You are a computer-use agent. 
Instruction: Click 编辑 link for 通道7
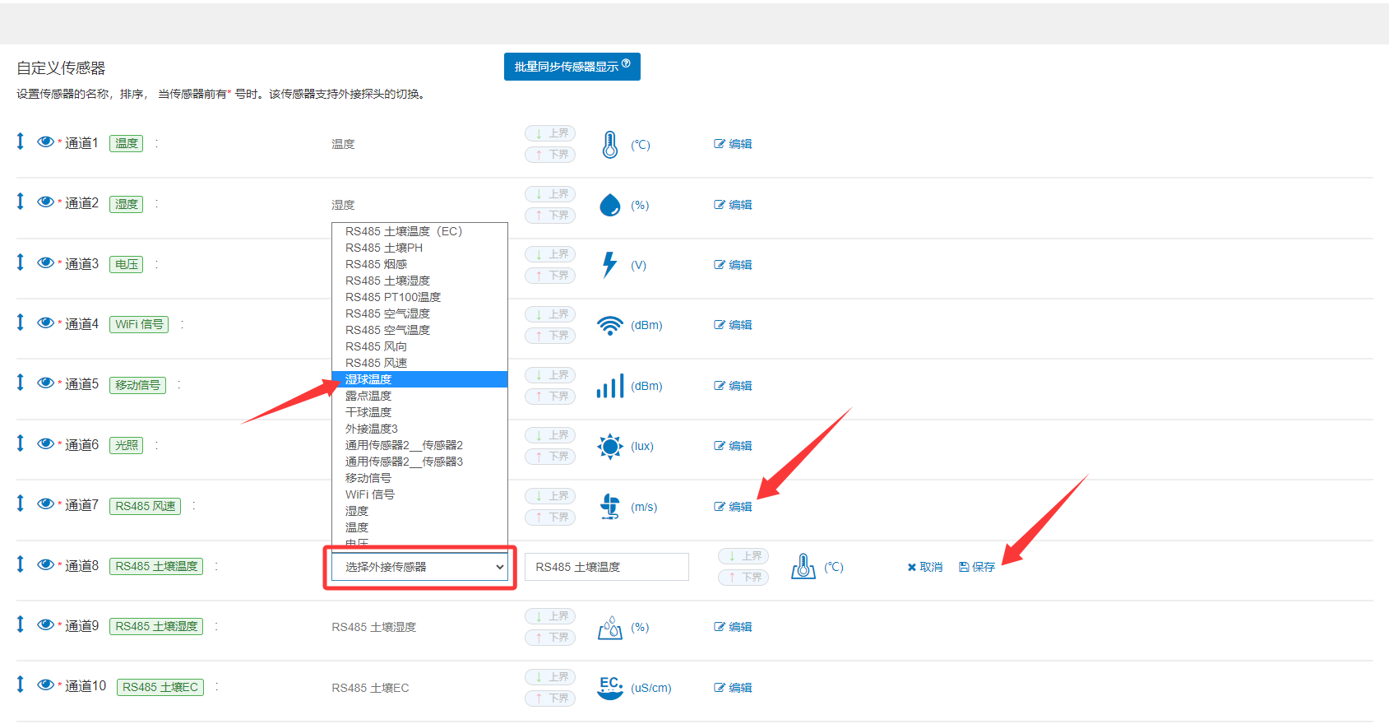[x=733, y=507]
